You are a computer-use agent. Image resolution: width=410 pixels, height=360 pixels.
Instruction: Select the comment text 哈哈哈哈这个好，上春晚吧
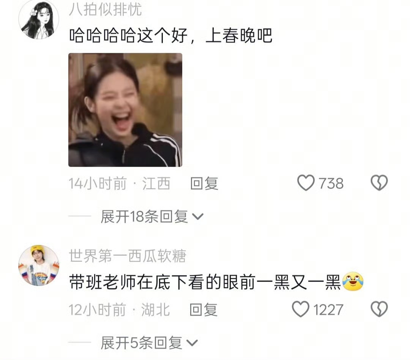click(x=171, y=35)
